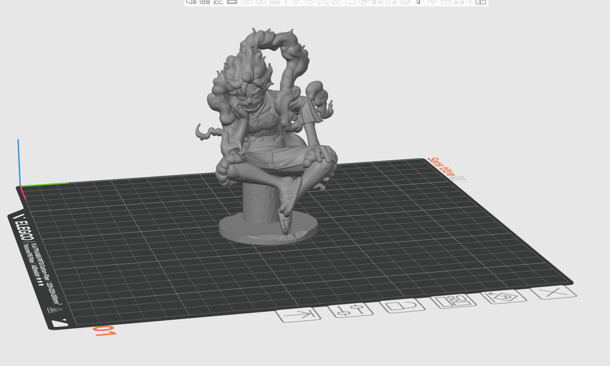Screen dimensions: 610x366
Task: Click the top toolbar Arrange all icon
Action: (232, 2)
